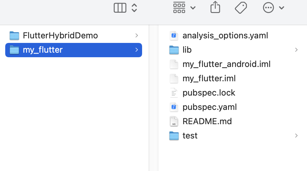Click the pubspec.yaml file icon
The height and width of the screenshot is (171, 307).
coord(174,107)
